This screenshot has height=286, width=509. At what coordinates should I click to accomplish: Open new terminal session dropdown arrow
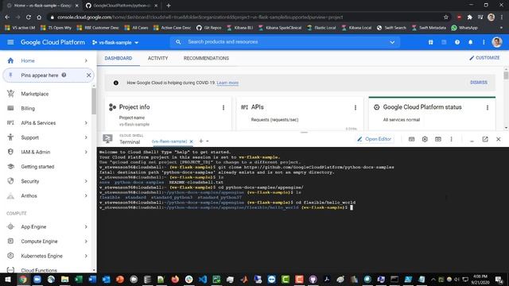pyautogui.click(x=208, y=141)
